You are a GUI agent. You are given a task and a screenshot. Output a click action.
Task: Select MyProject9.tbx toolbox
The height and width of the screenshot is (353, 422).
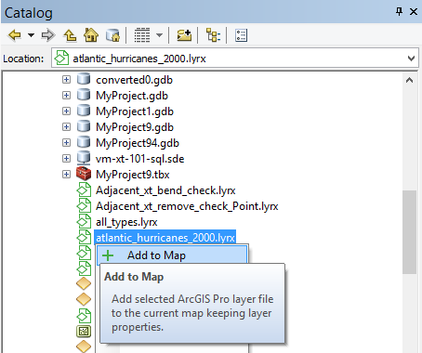[133, 175]
